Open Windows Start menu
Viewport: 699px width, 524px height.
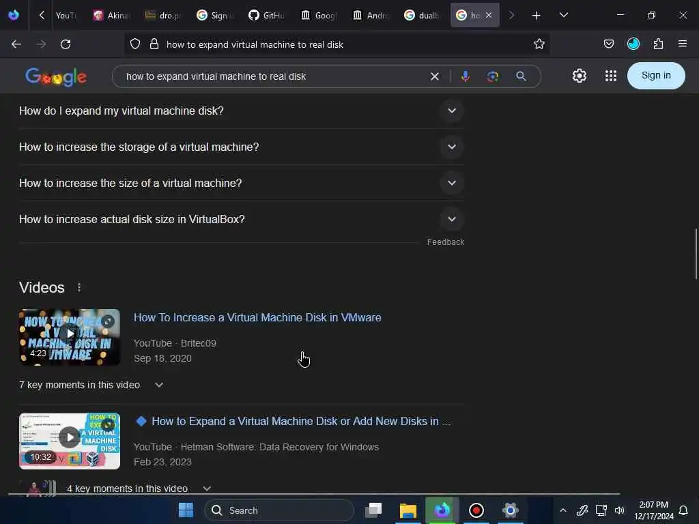tap(186, 510)
